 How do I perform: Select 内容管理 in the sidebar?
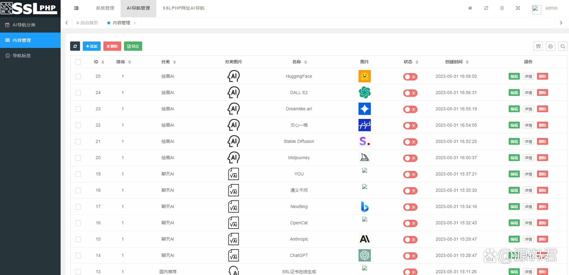[x=30, y=40]
